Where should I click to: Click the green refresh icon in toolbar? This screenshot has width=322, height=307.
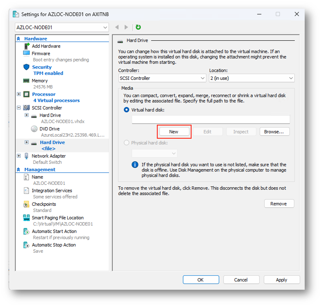(x=138, y=27)
